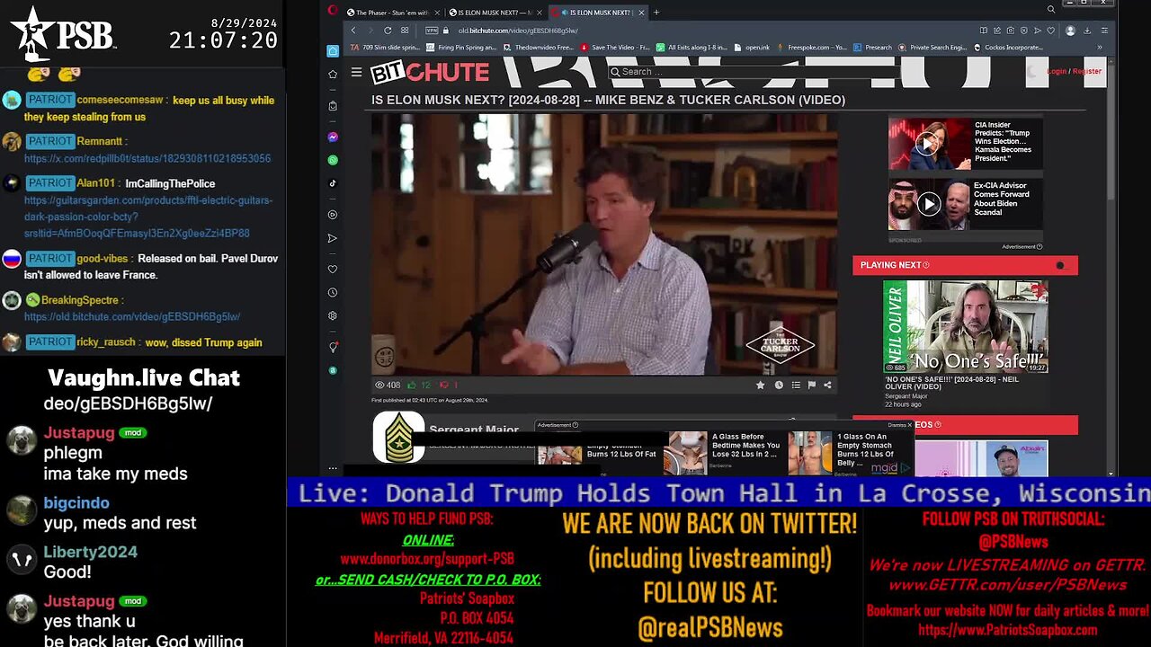Open sidebar three-dots more options
This screenshot has height=647, width=1151.
[x=333, y=468]
